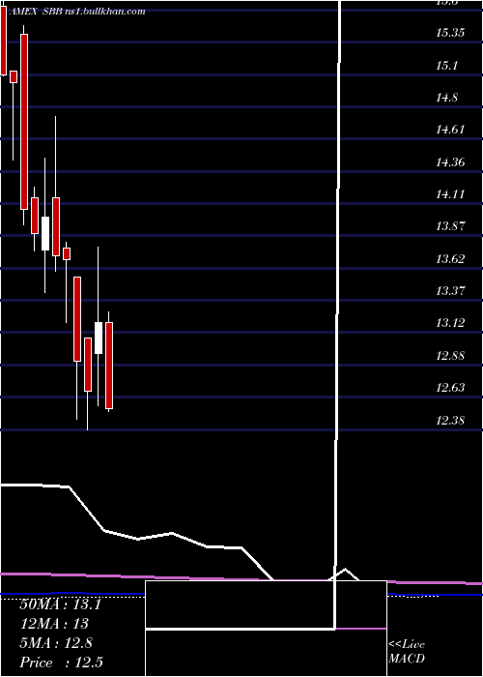483x677 pixels.
Task: Click the Price : 12.5 readout
Action: 61,662
